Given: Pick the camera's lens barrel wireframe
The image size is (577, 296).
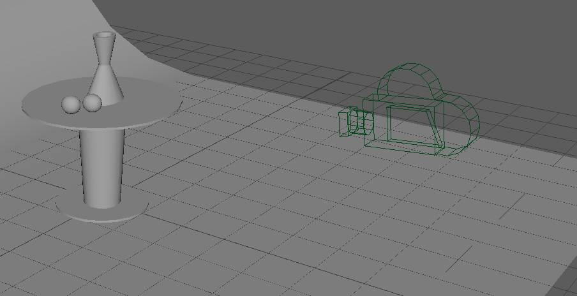Looking at the screenshot, I should [x=359, y=122].
